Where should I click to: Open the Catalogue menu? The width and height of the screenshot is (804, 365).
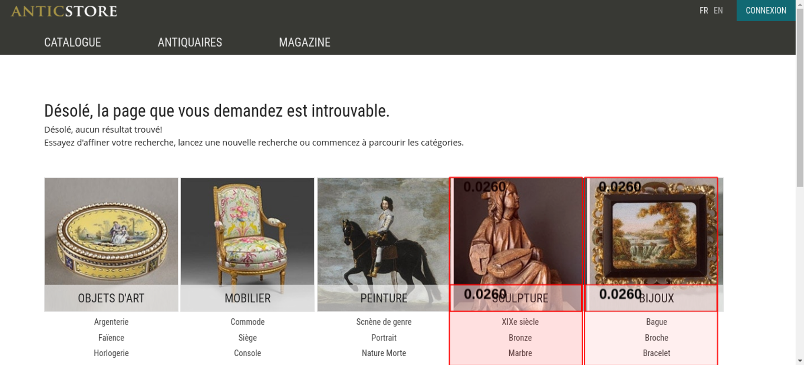point(73,42)
